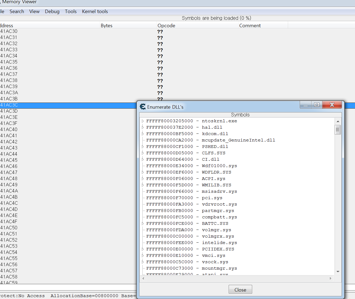355x299 pixels.
Task: Open the Tools menu
Action: point(71,11)
